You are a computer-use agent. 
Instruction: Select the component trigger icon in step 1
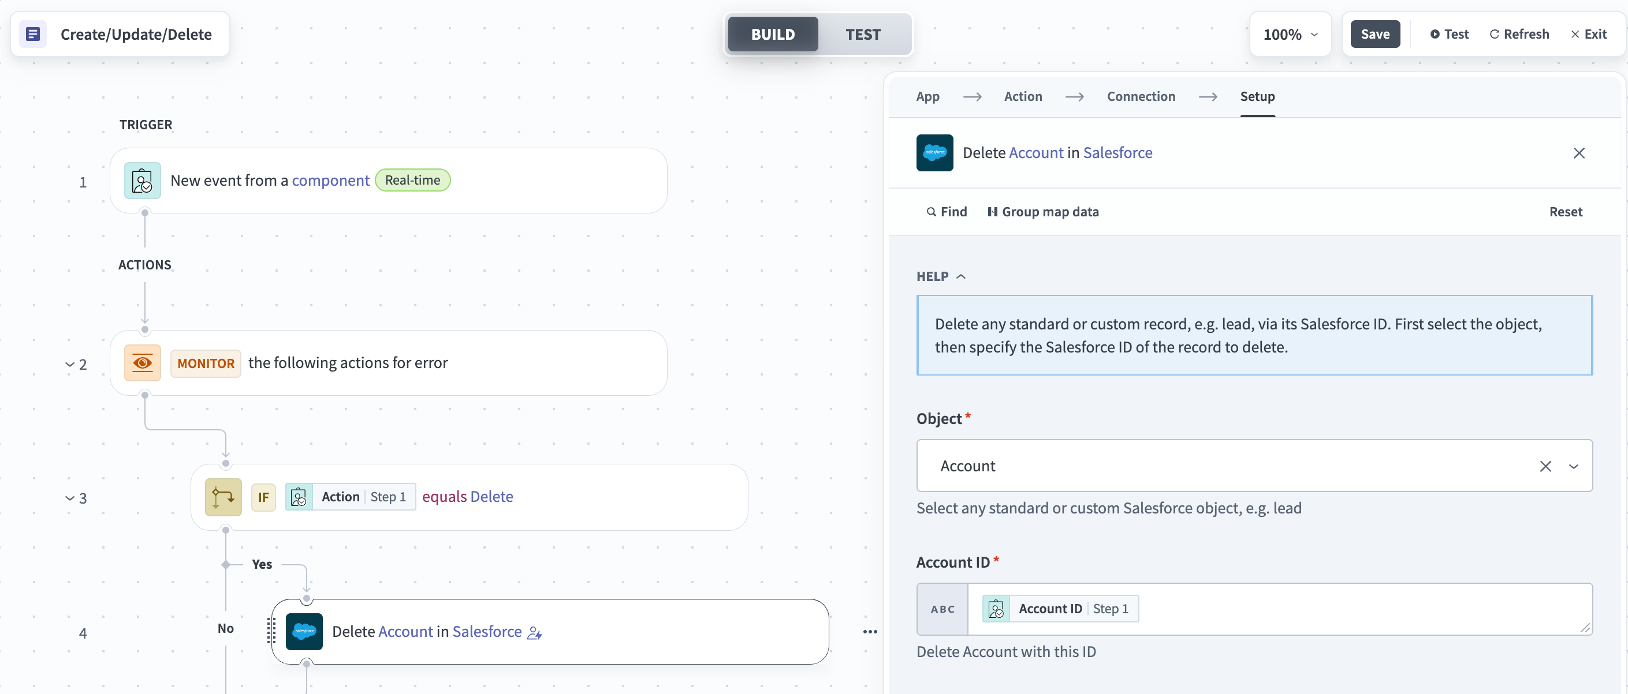coord(142,181)
